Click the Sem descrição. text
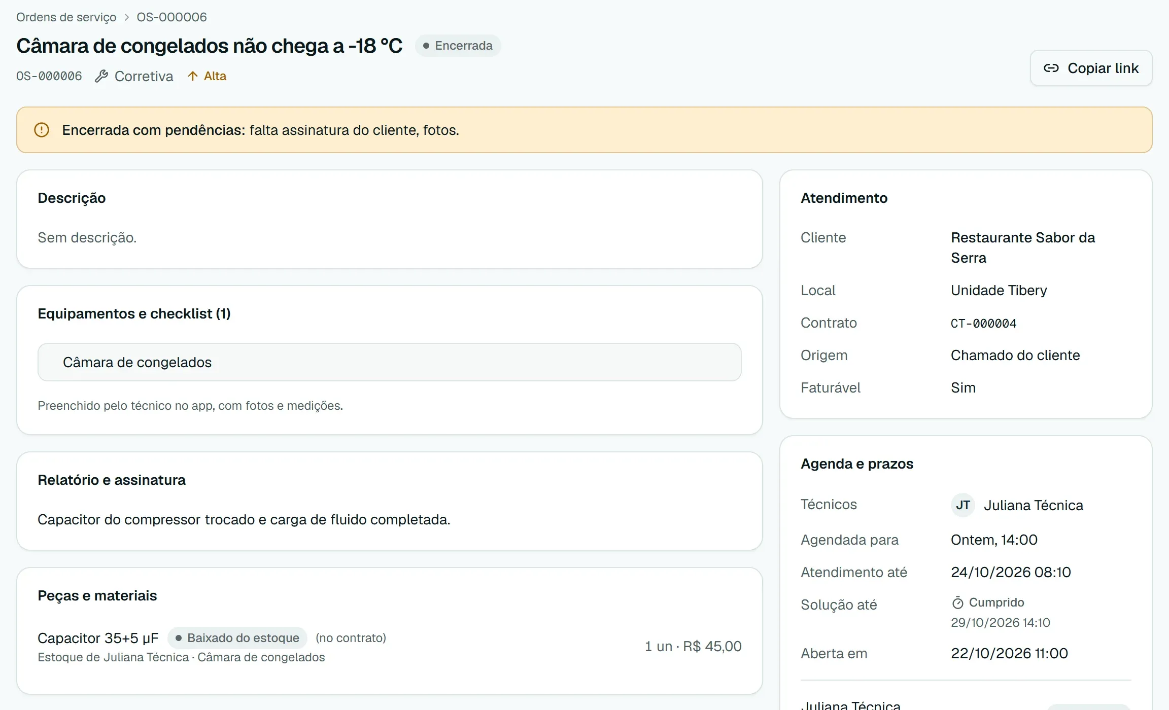This screenshot has height=710, width=1169. click(87, 237)
